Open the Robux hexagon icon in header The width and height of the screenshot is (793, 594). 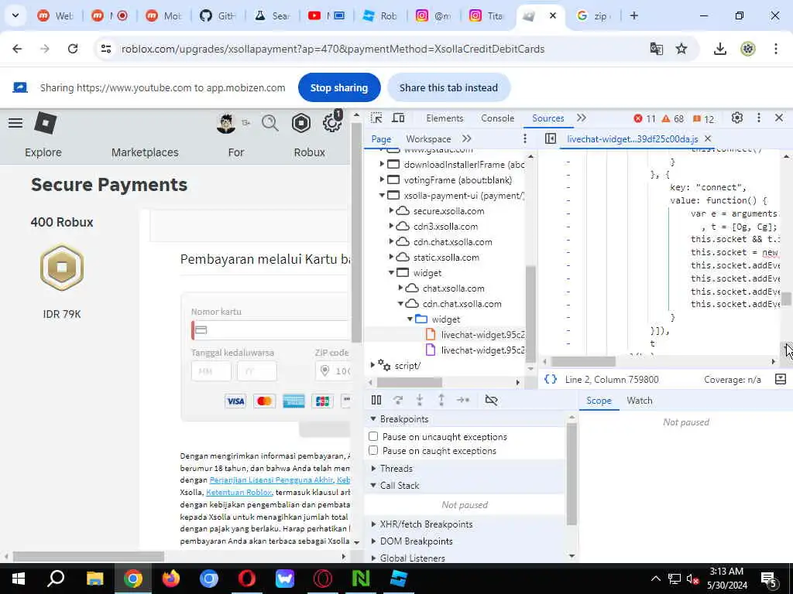tap(301, 123)
